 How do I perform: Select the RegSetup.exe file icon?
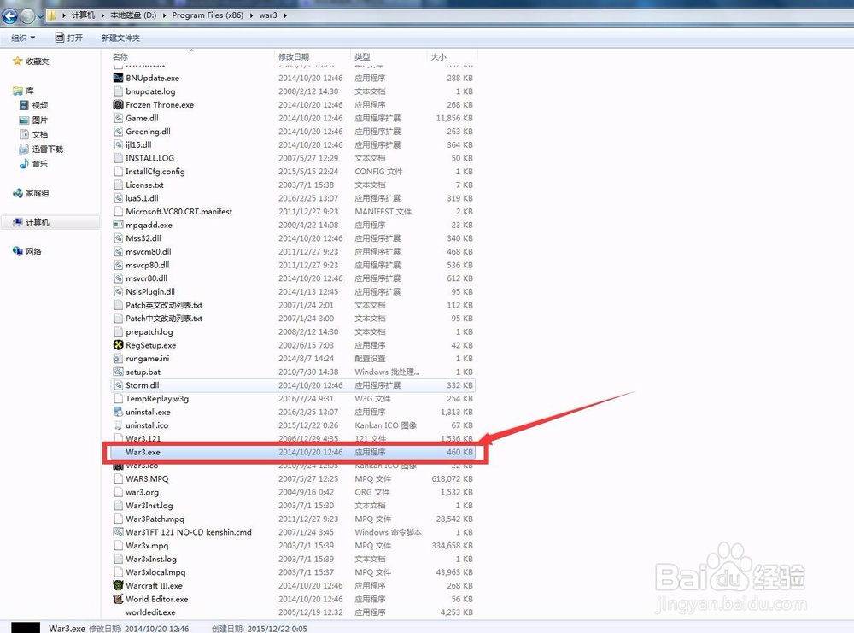(118, 345)
